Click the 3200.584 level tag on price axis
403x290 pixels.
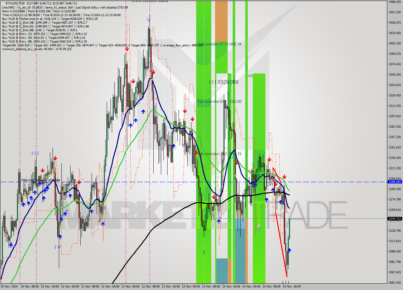(395, 182)
